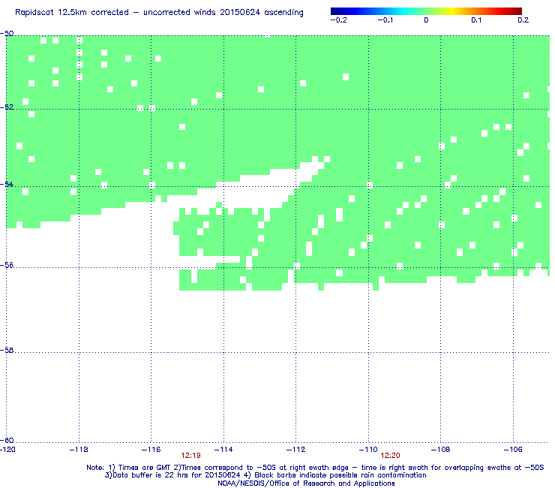Click the note line about data buffer 22 hrs
Image resolution: width=555 pixels, height=488 pixels.
(x=265, y=475)
